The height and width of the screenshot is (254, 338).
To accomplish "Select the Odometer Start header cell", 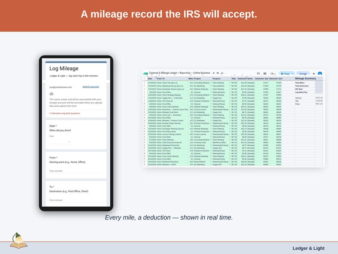I will (x=261, y=79).
